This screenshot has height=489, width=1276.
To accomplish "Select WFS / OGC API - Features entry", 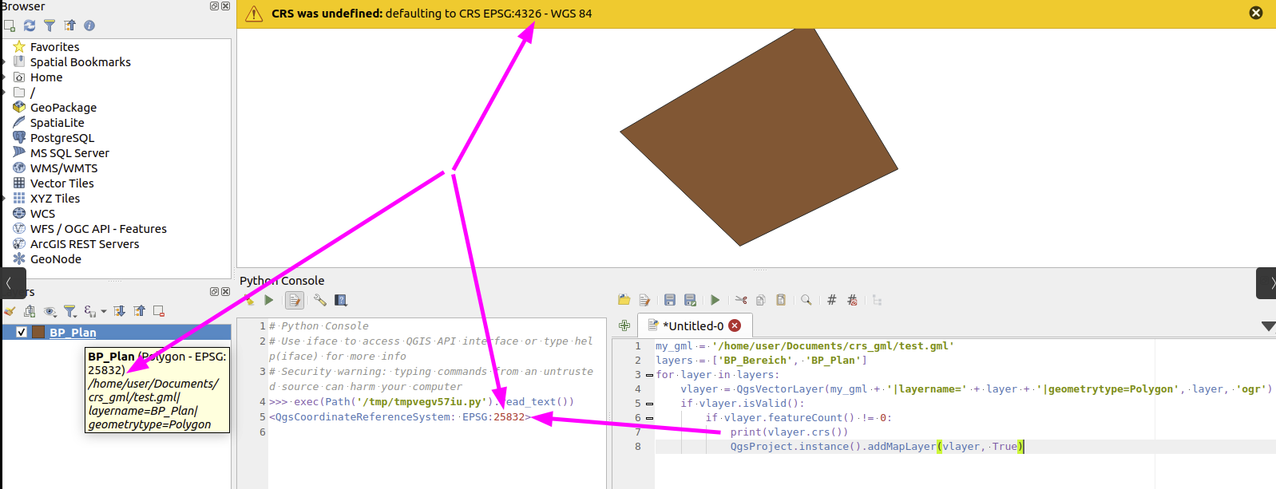I will (98, 229).
